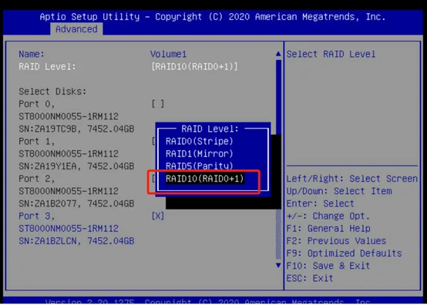Click ST8000NM0055-1RM112 model under Port 2
This screenshot has width=427, height=305.
(69, 191)
